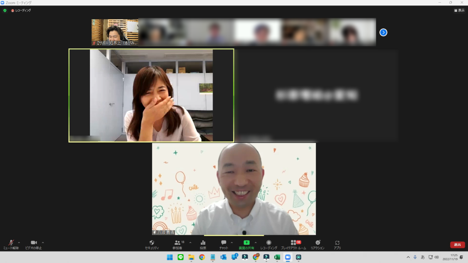Open the Chat (チャット) panel
The height and width of the screenshot is (263, 468).
click(x=223, y=244)
